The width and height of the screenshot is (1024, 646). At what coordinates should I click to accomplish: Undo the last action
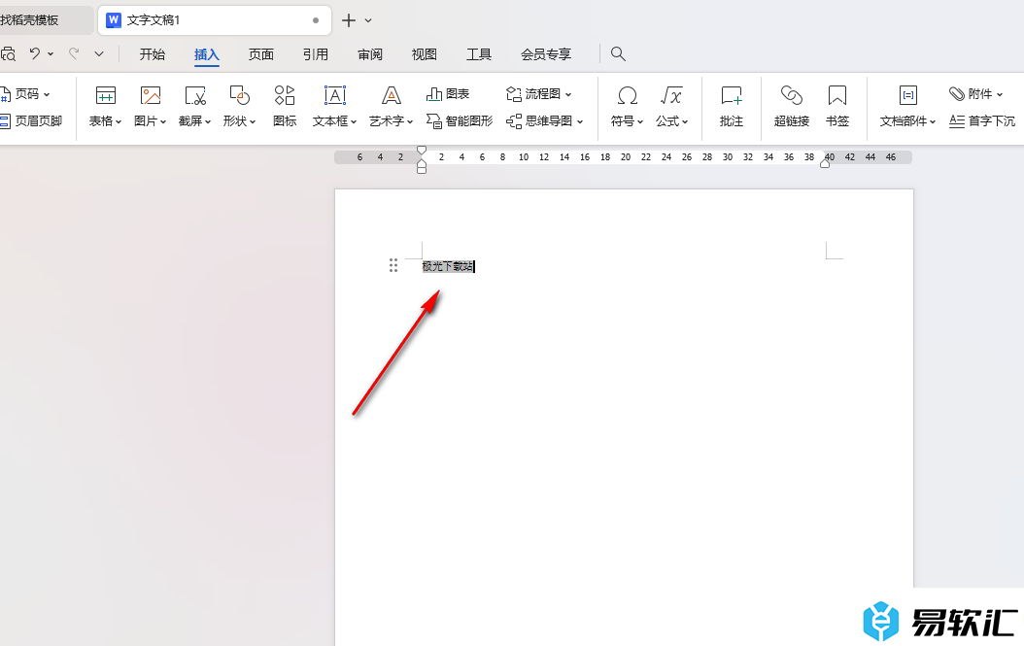point(35,53)
